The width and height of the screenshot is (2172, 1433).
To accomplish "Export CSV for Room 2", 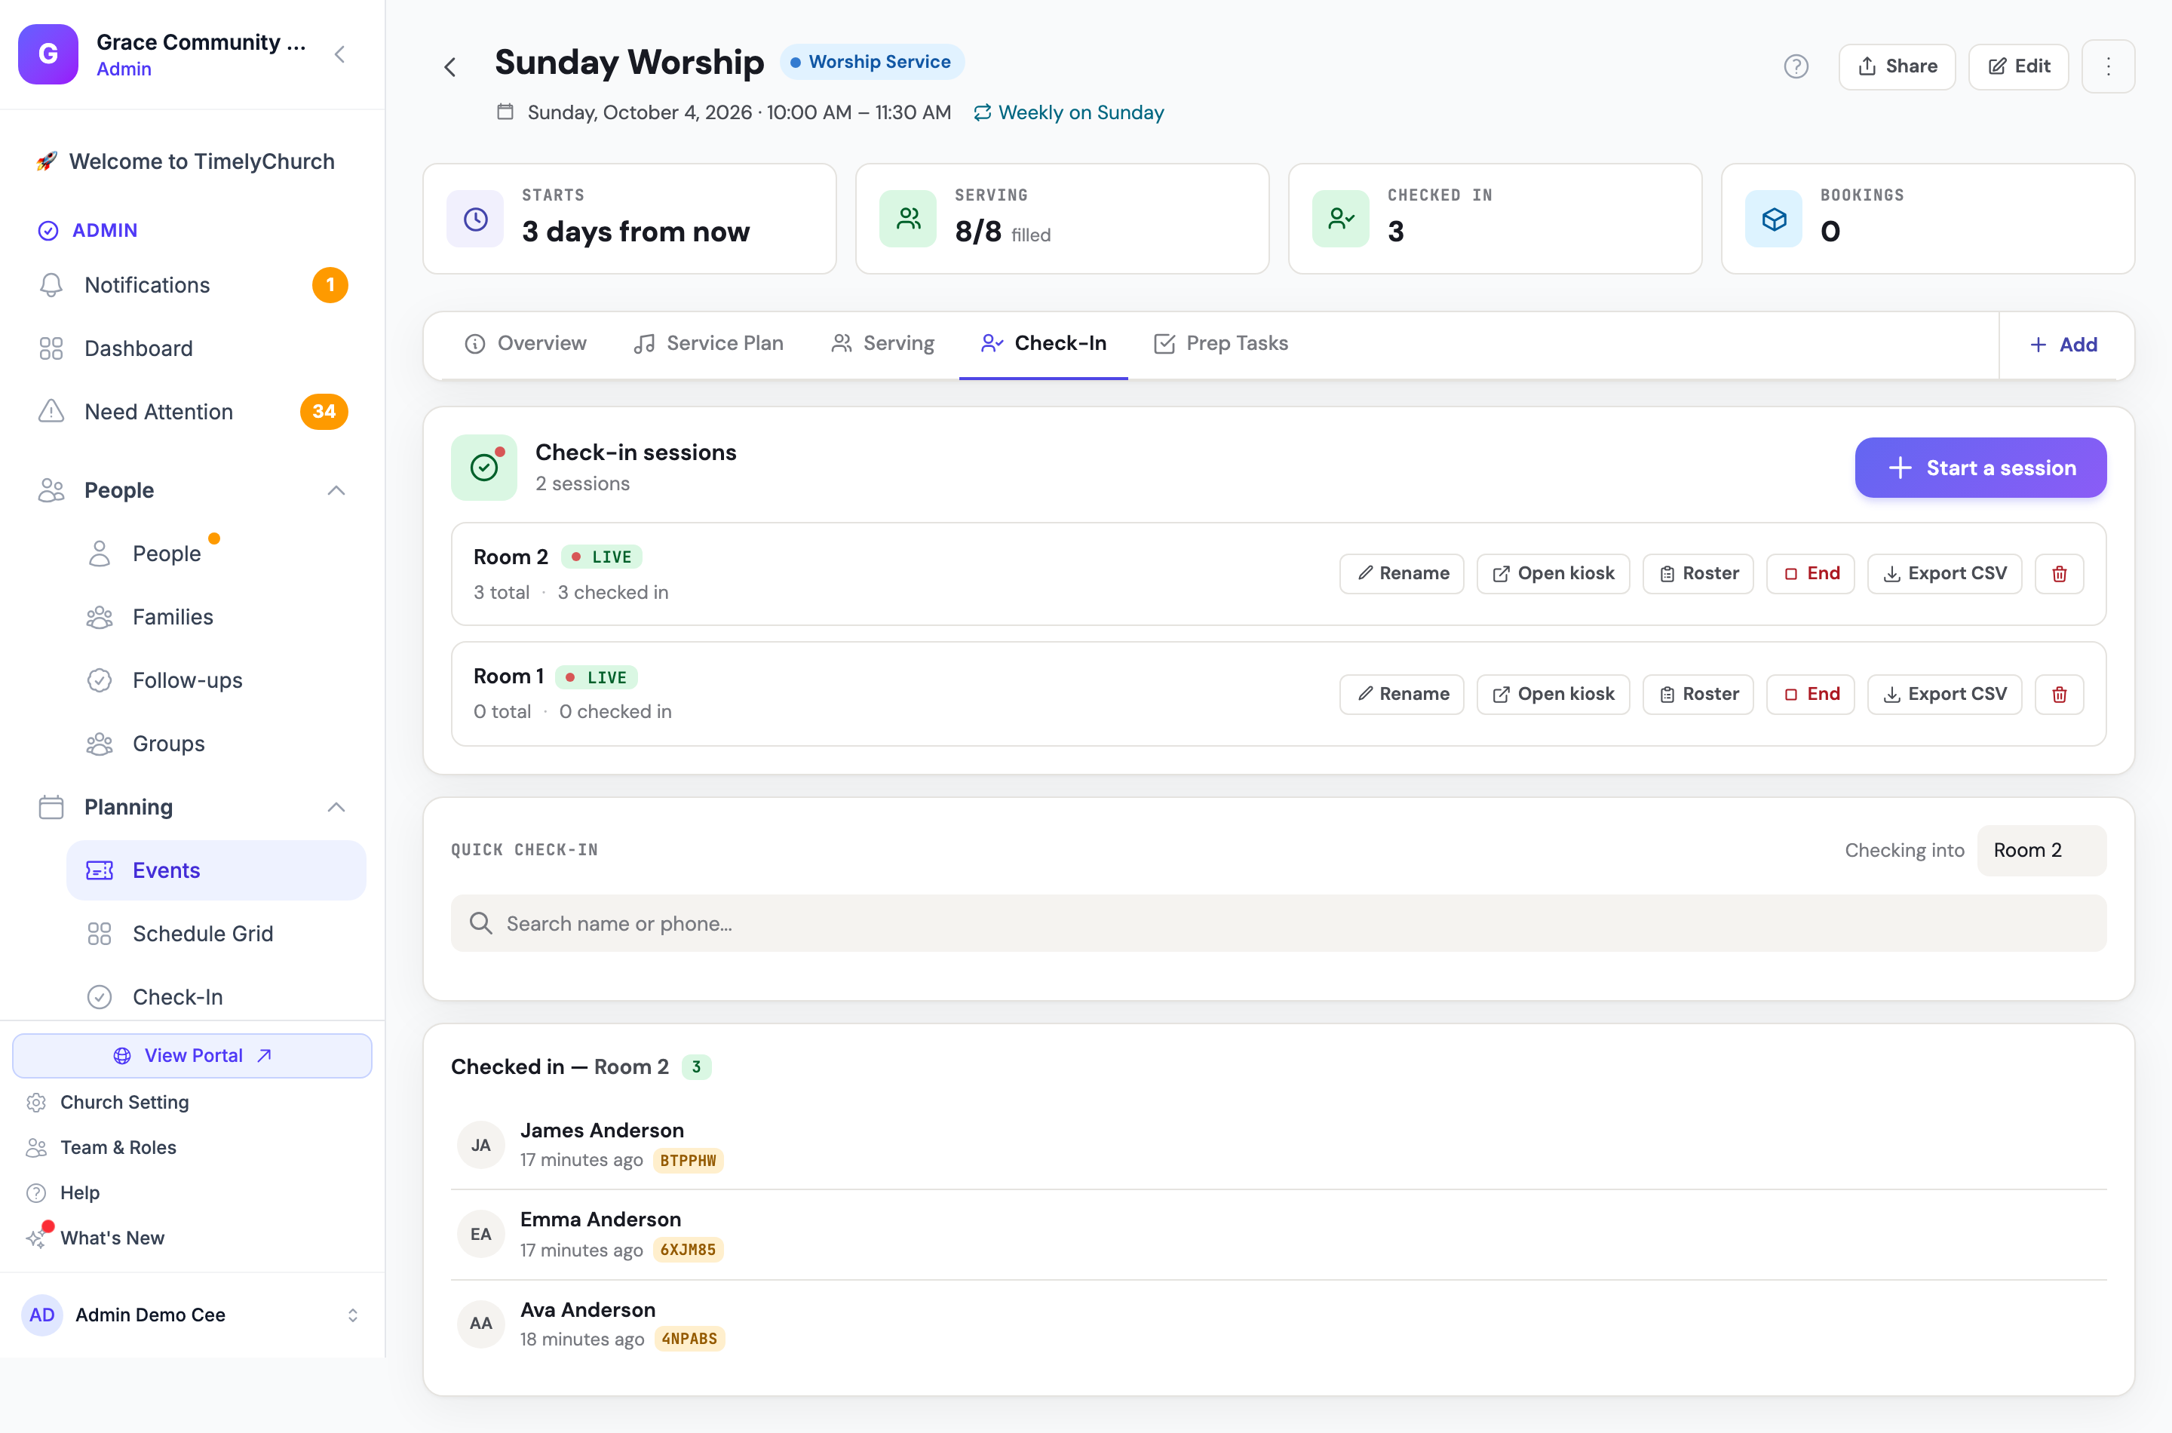I will 1944,574.
